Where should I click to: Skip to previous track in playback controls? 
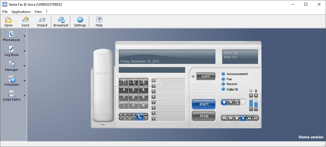tap(224, 118)
